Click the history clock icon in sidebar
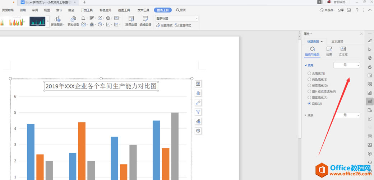 click(x=370, y=162)
